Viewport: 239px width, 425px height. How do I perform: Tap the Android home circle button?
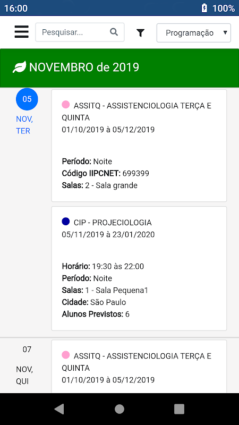click(x=119, y=409)
